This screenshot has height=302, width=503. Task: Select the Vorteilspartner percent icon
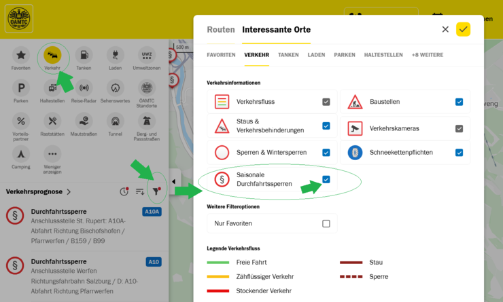click(x=21, y=121)
